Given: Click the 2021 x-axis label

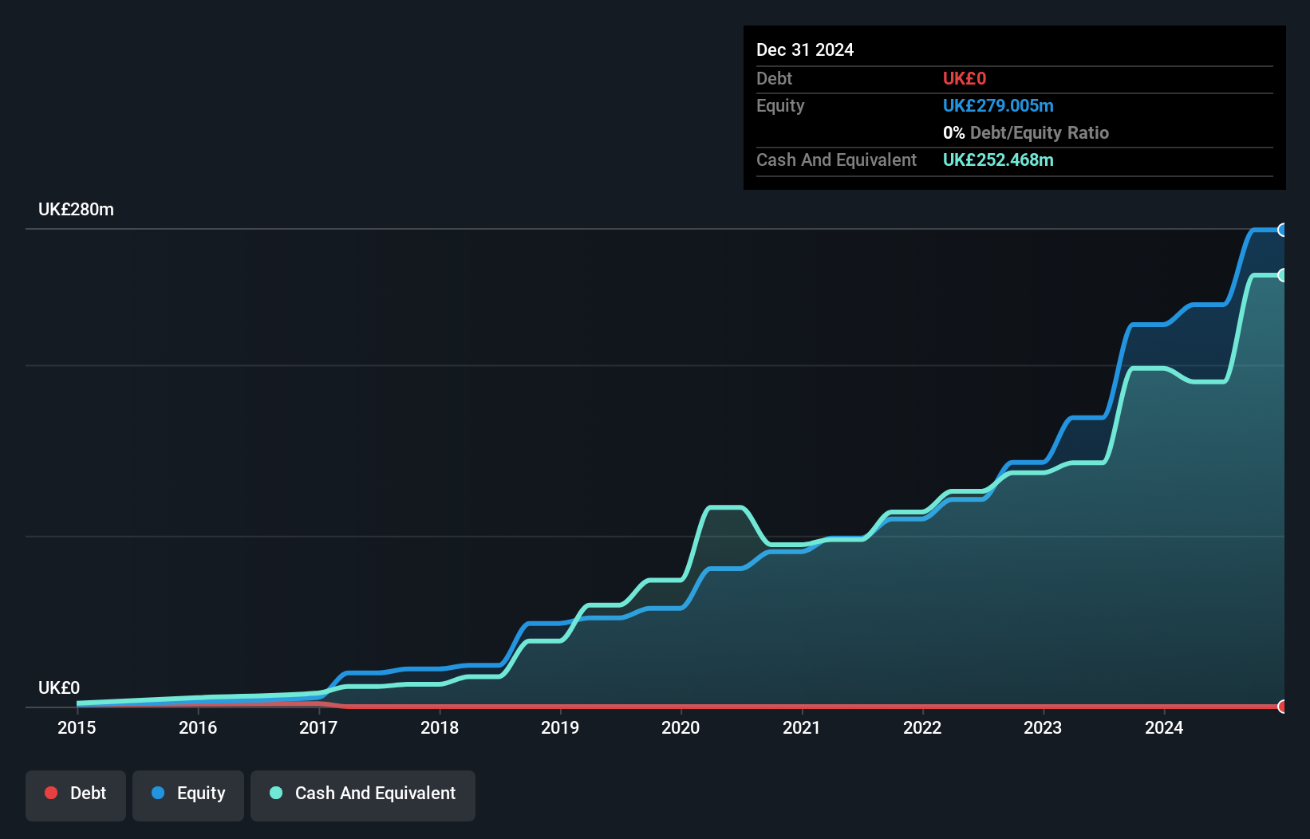Looking at the screenshot, I should (802, 727).
